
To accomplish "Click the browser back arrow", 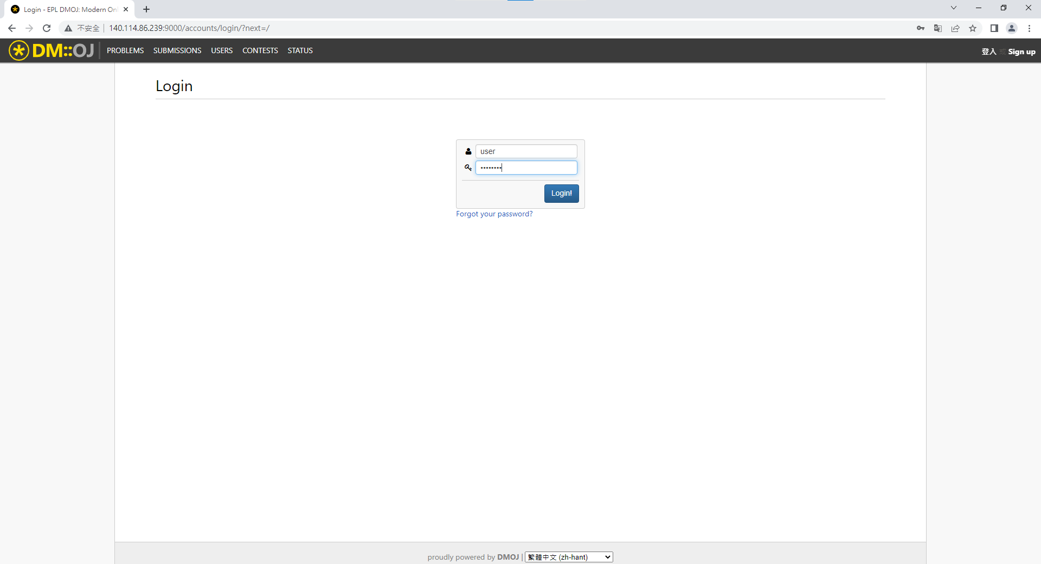I will point(12,28).
